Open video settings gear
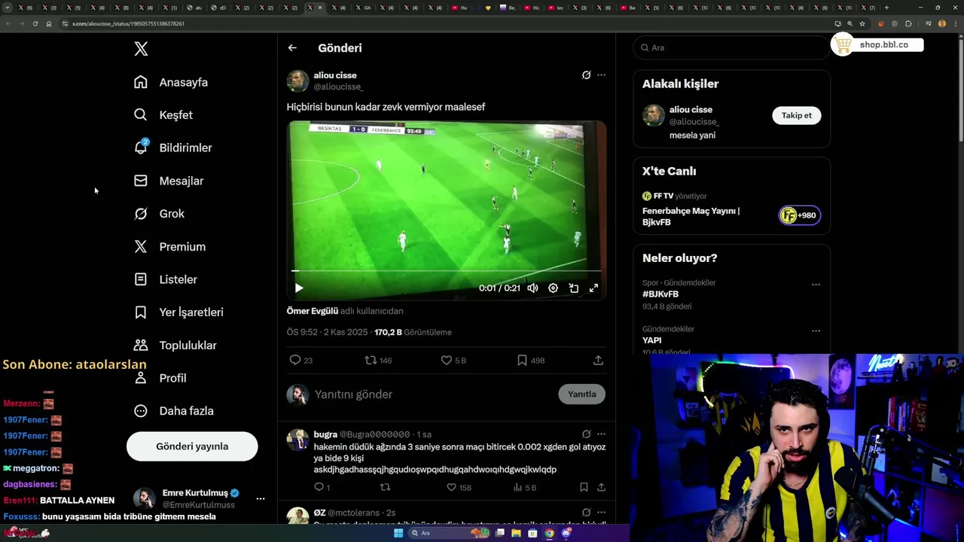This screenshot has width=964, height=542. tap(553, 288)
